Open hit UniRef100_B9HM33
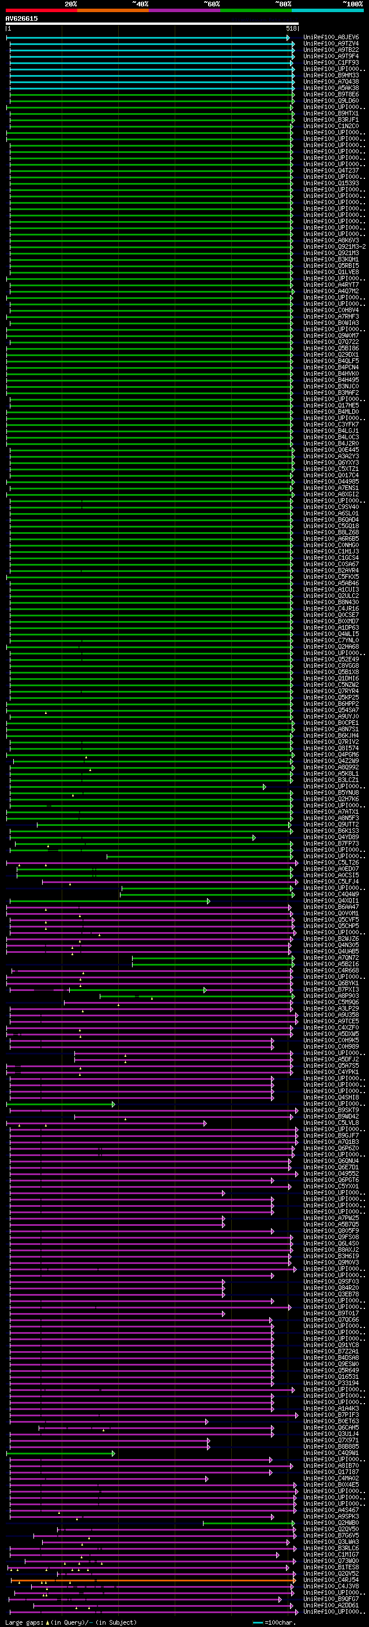Viewport: 369px width, 1627px height. (331, 75)
